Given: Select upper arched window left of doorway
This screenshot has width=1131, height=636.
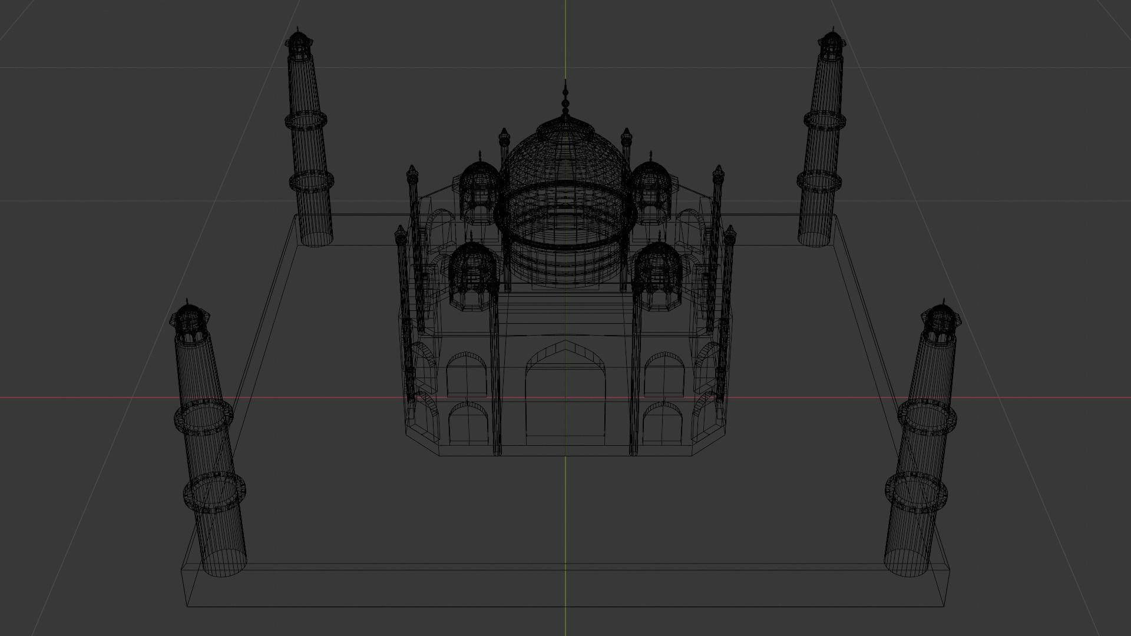Looking at the screenshot, I should pyautogui.click(x=467, y=374).
